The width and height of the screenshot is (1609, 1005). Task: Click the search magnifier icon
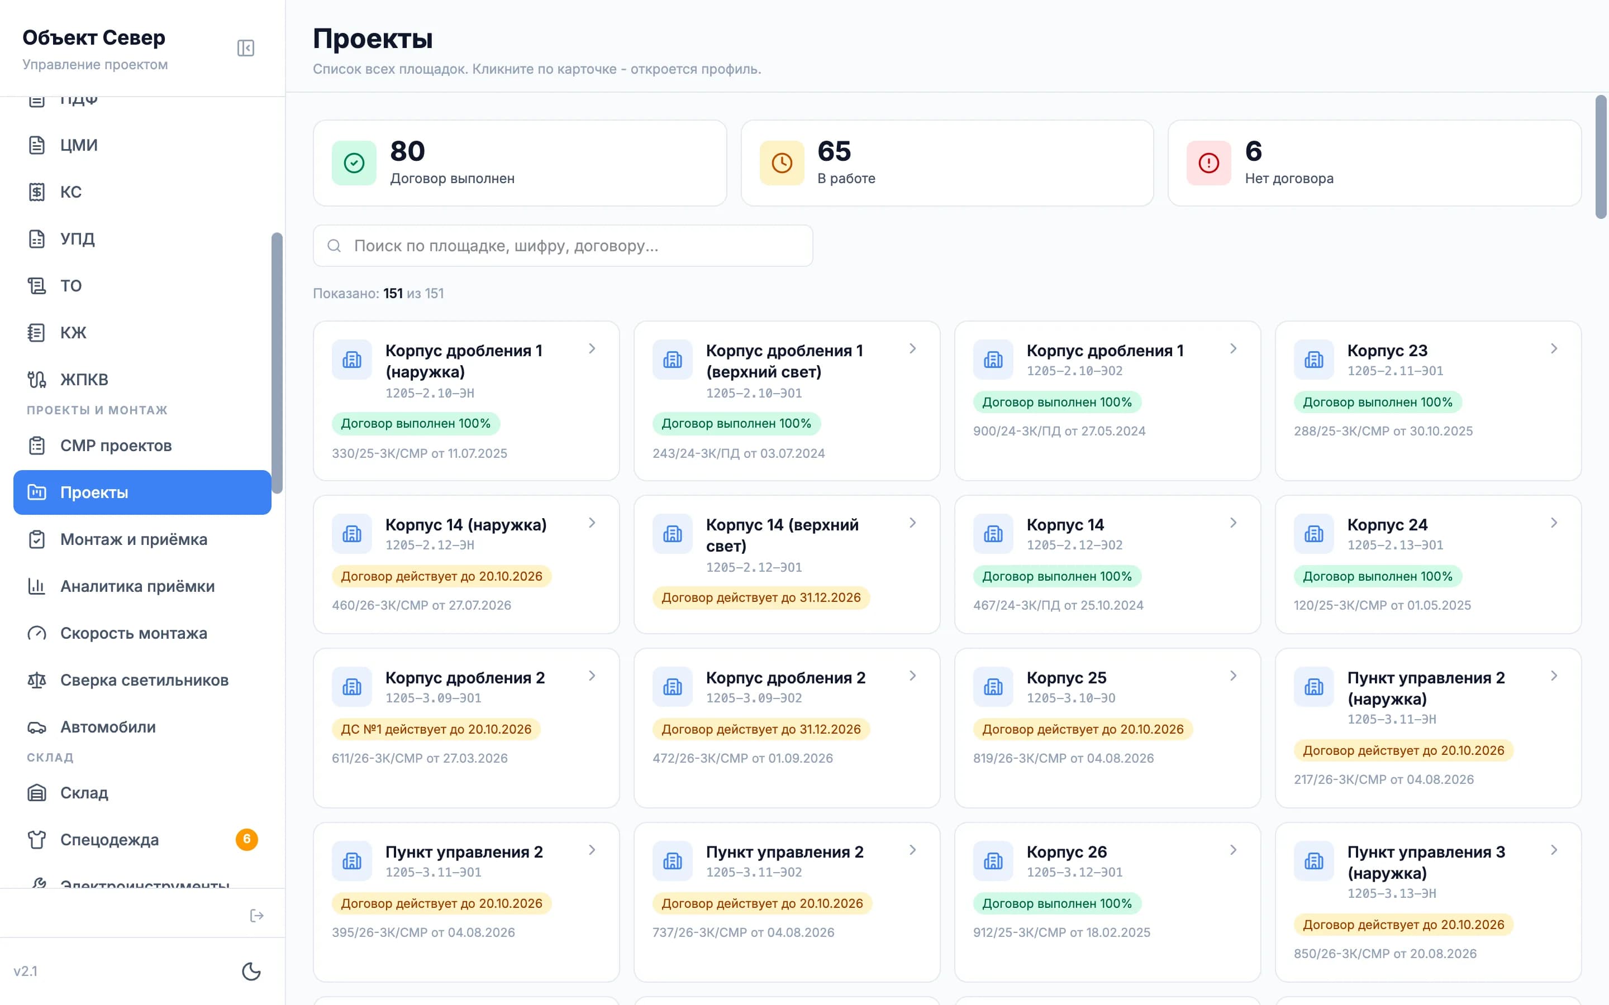335,246
